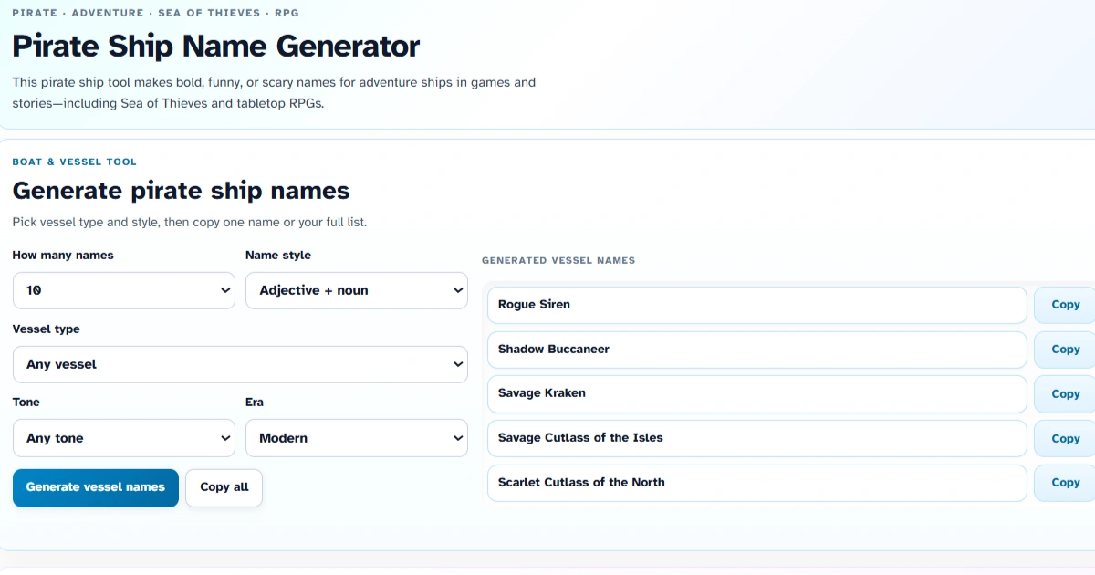Image resolution: width=1095 pixels, height=575 pixels.
Task: Click the Pirate · Adventure category line
Action: coord(156,14)
